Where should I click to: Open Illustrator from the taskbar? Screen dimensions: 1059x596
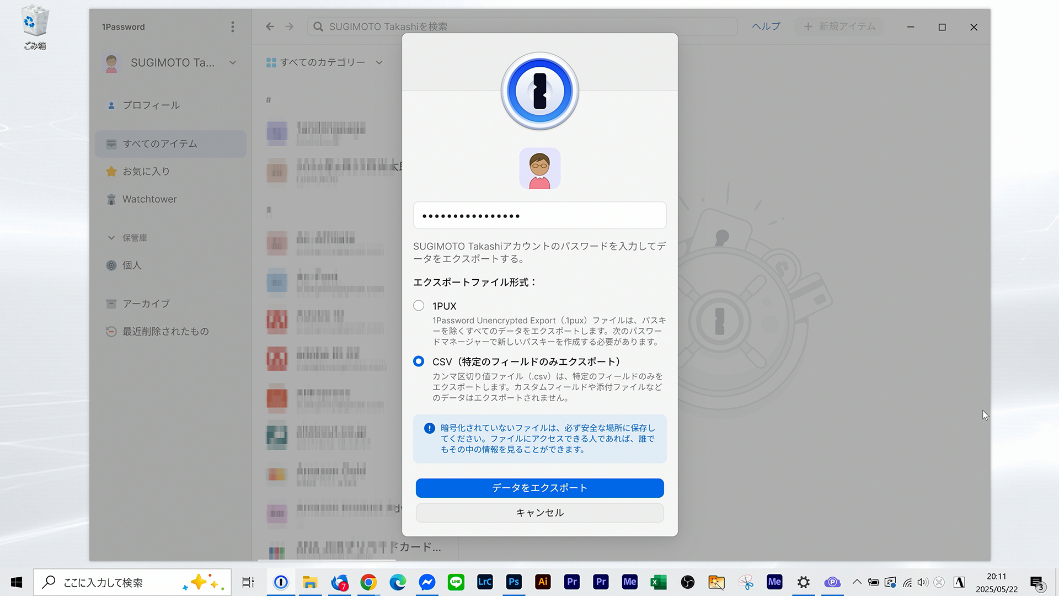click(543, 582)
